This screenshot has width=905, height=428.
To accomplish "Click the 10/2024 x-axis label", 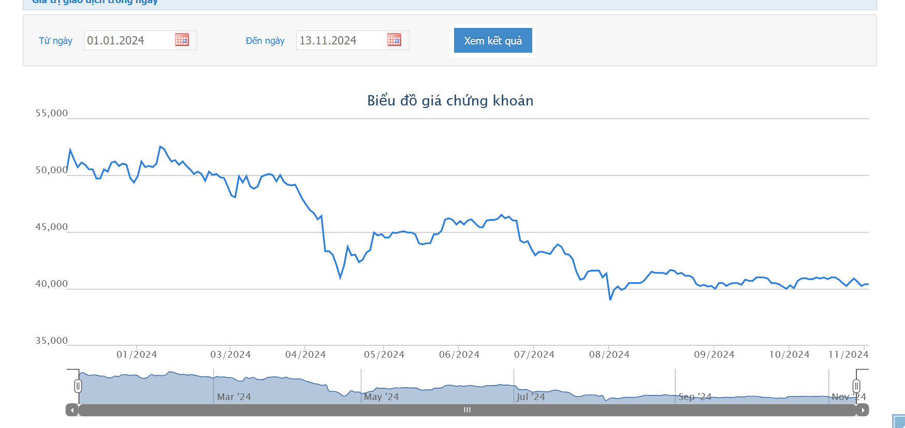I will (x=790, y=355).
